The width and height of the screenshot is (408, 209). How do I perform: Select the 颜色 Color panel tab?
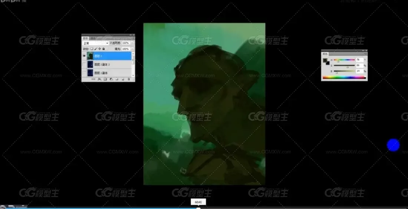click(x=325, y=54)
